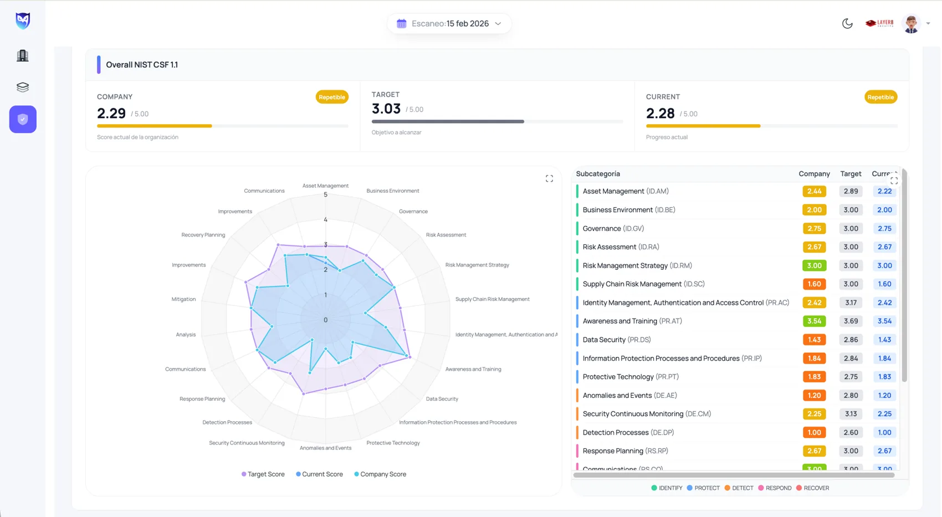
Task: Click the Target score progress bar
Action: pos(497,121)
